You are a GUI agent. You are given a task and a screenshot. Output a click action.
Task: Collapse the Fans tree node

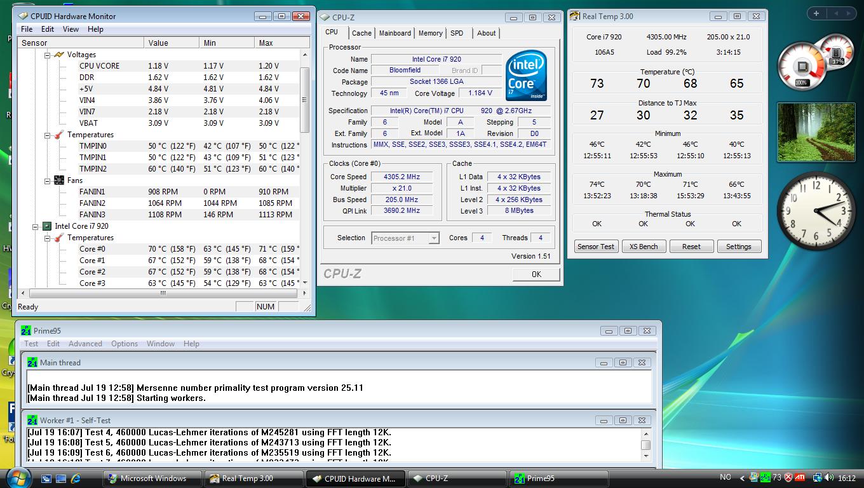click(47, 180)
